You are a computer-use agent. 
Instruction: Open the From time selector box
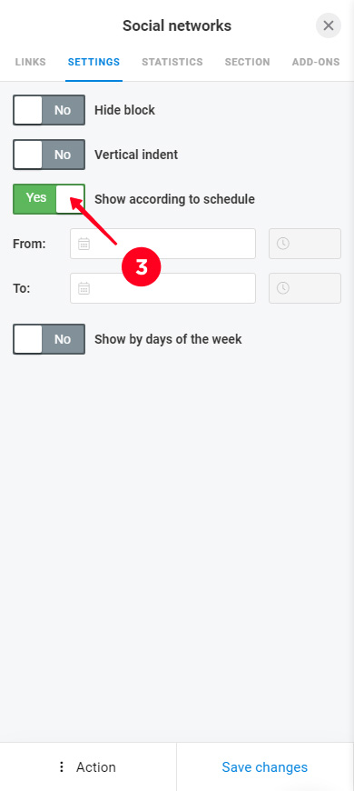coord(305,244)
